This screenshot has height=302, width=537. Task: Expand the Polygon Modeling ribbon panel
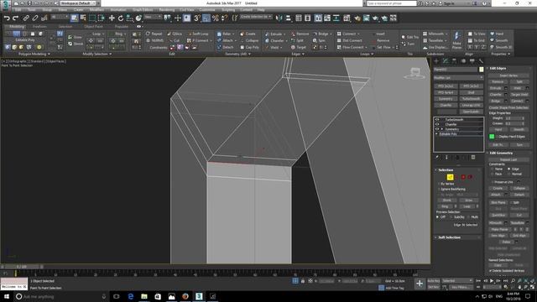click(34, 54)
